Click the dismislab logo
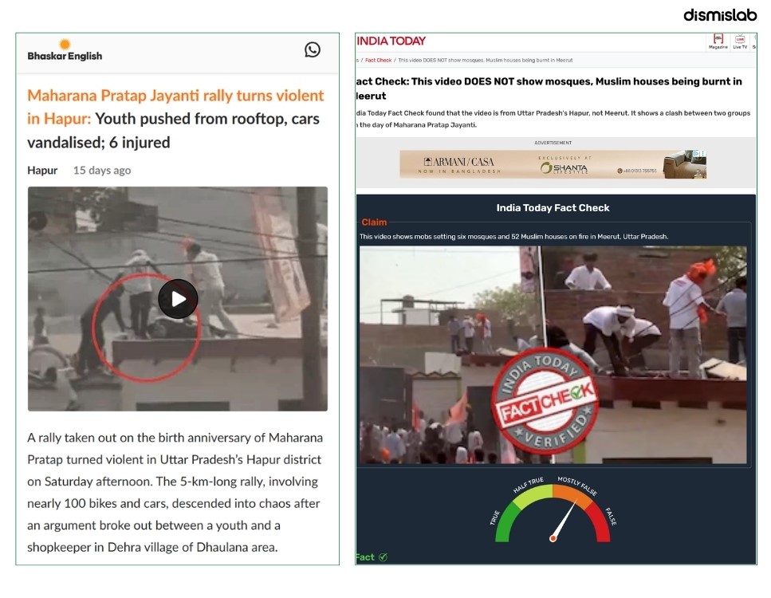 tap(720, 15)
